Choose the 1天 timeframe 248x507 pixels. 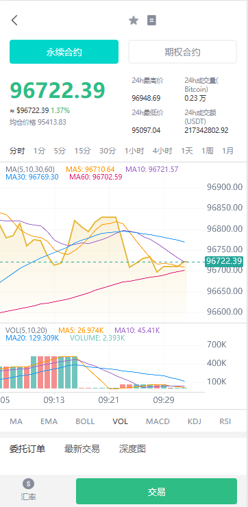coord(187,151)
